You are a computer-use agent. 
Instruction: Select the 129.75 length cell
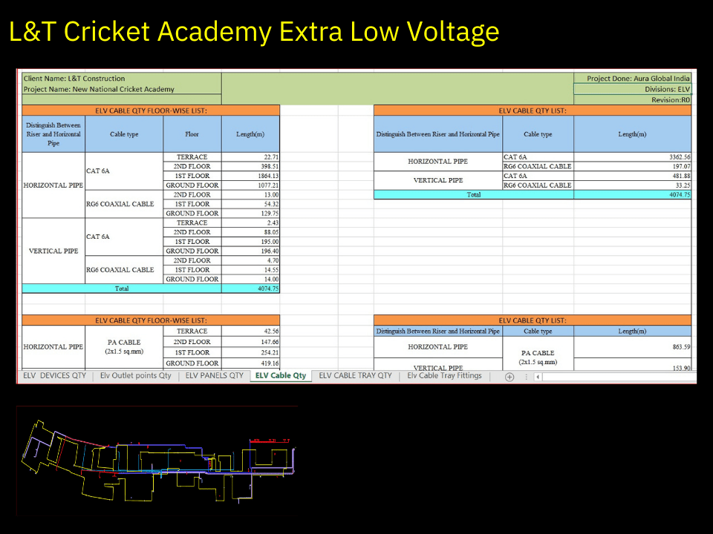(250, 214)
